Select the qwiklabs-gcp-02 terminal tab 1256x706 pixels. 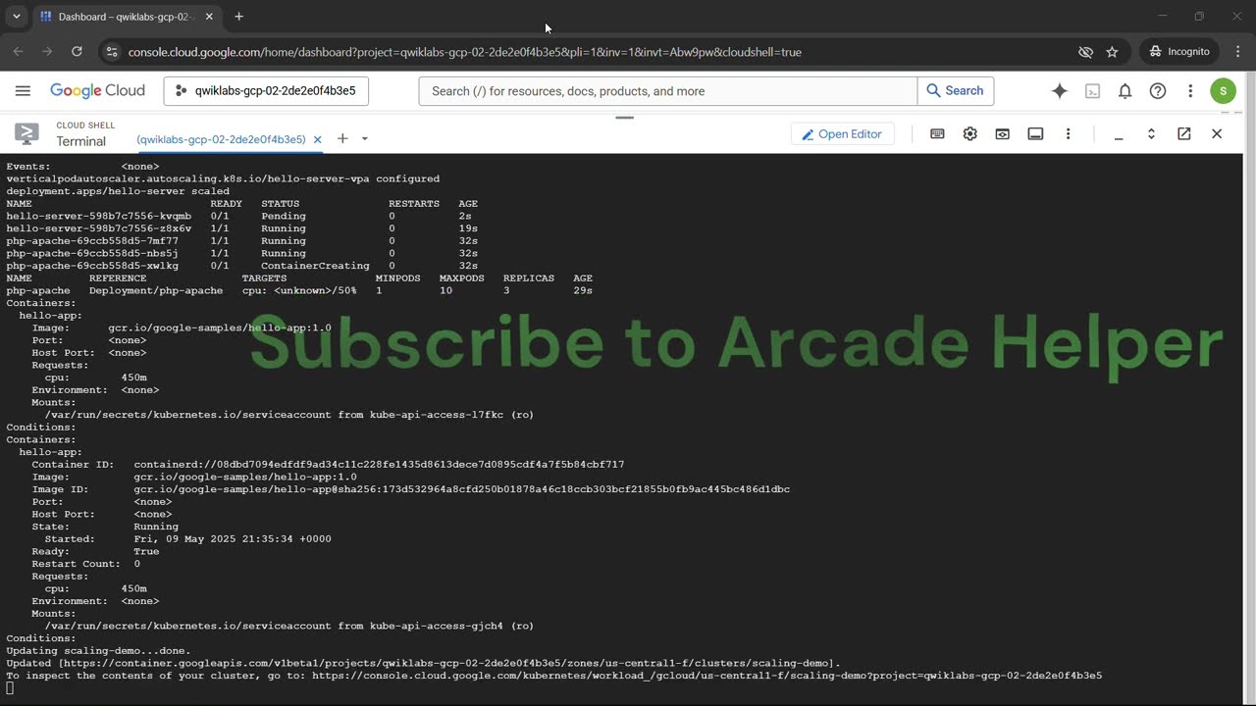point(221,139)
